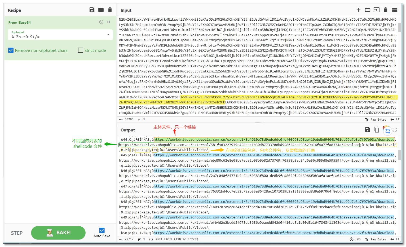Open Input character encoding Raw Bytes selector
The image size is (406, 247).
click(x=376, y=120)
